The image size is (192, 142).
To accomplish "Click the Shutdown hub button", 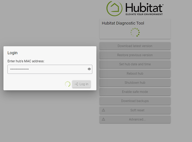I will pos(135,83).
